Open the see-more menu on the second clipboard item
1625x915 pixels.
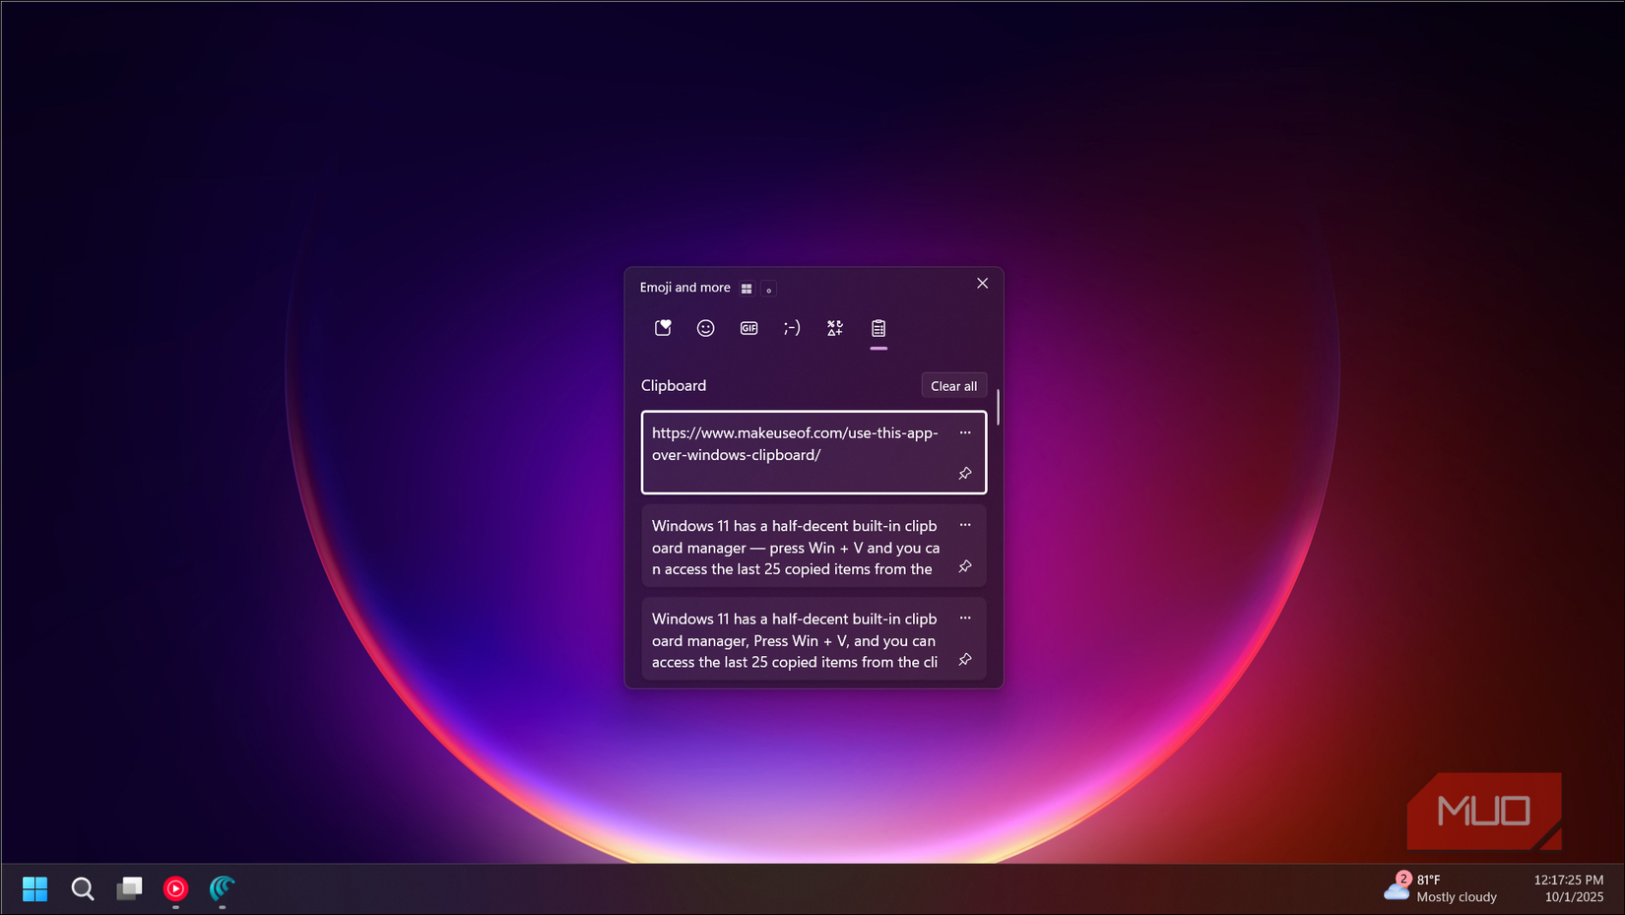pyautogui.click(x=965, y=524)
